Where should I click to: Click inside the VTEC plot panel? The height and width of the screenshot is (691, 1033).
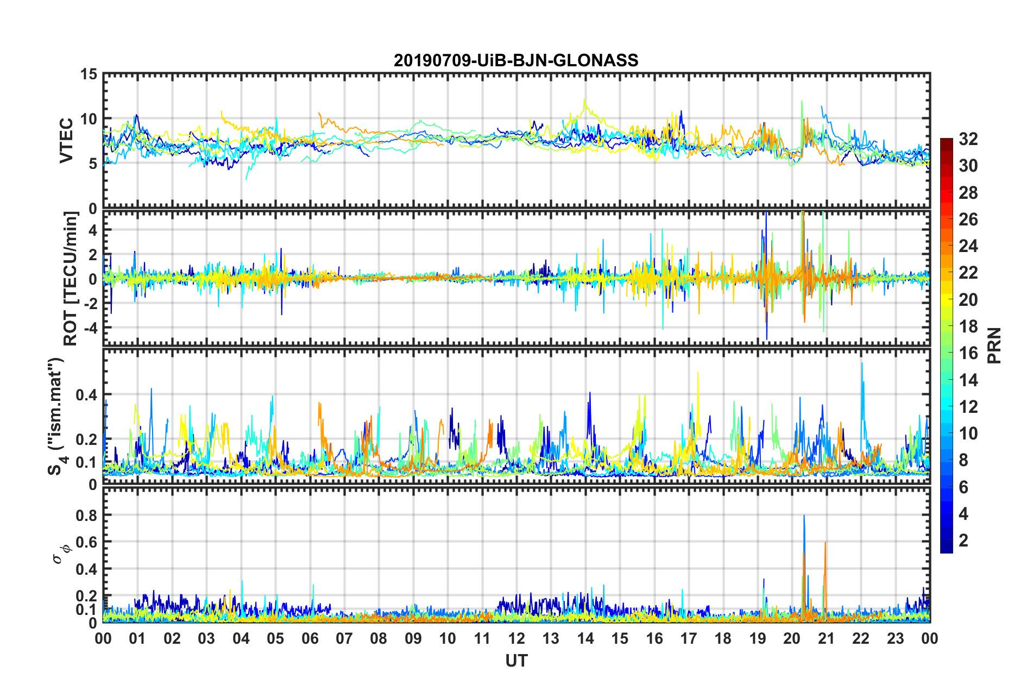click(x=516, y=141)
